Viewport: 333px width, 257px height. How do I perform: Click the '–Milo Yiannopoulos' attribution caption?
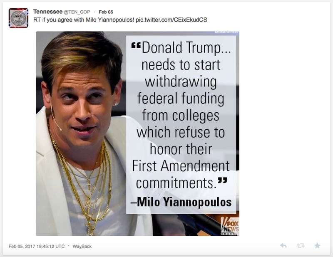click(181, 202)
